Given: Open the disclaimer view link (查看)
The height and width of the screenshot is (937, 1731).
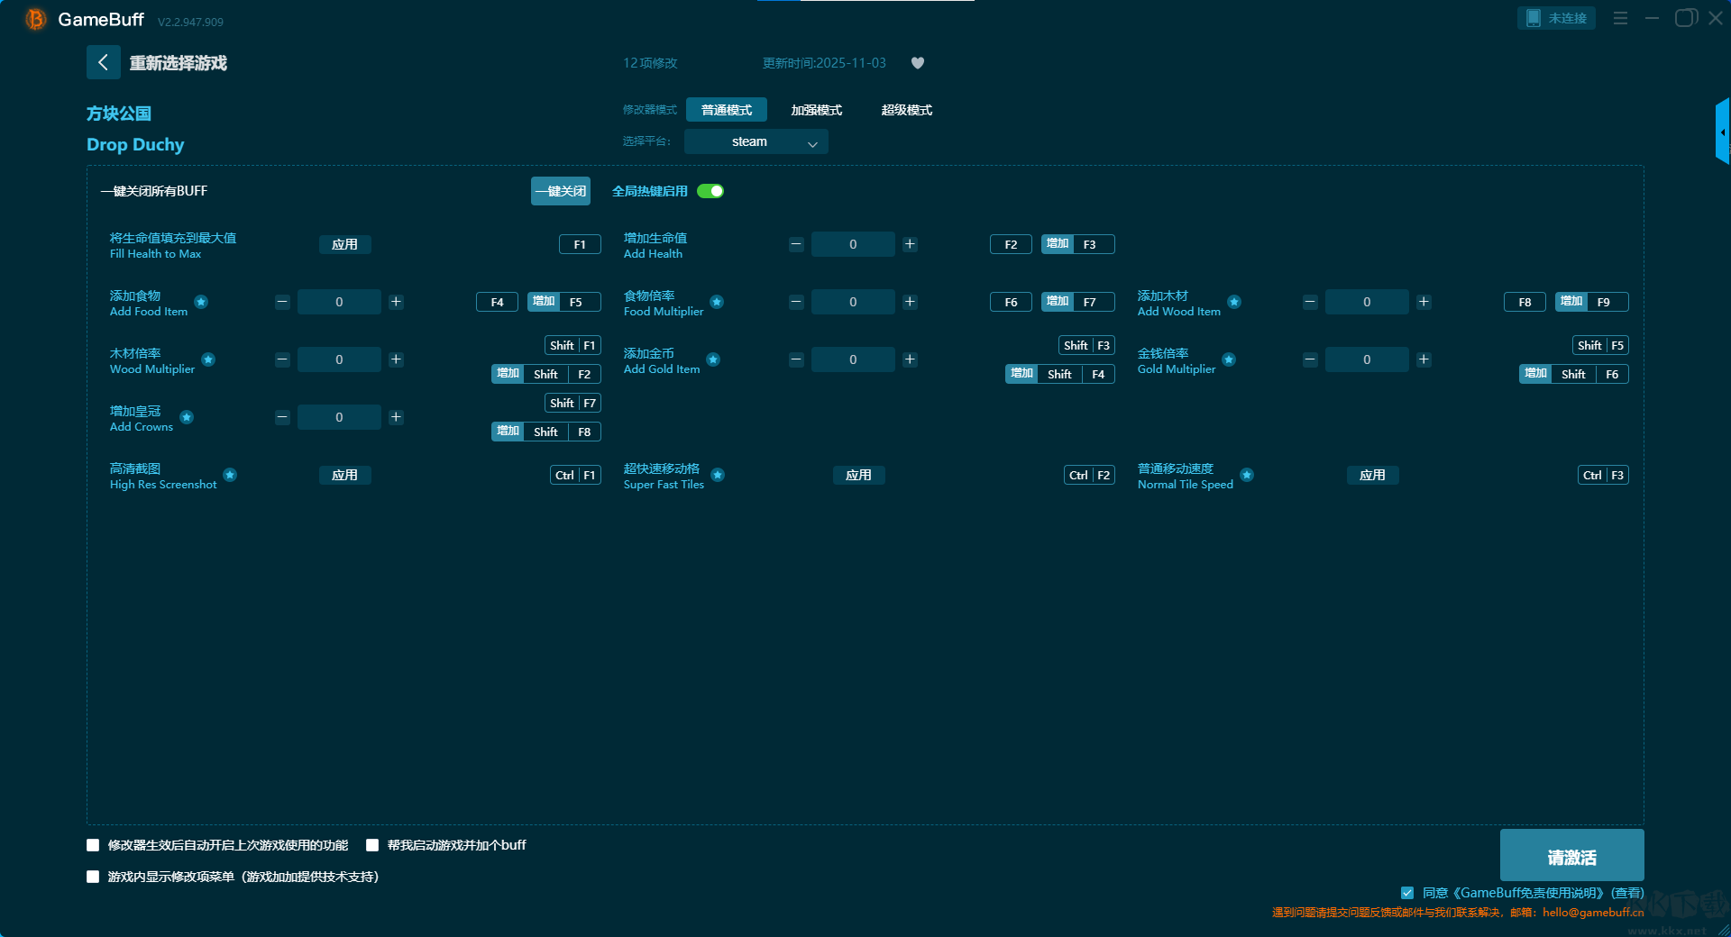Looking at the screenshot, I should click(1628, 893).
